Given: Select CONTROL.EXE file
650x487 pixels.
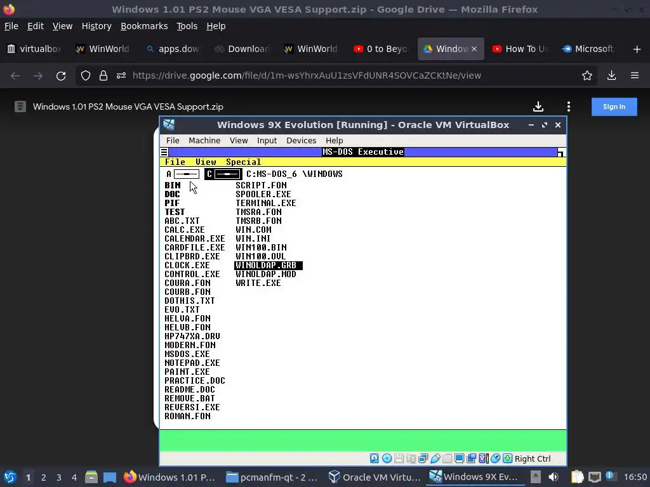Looking at the screenshot, I should pos(192,274).
